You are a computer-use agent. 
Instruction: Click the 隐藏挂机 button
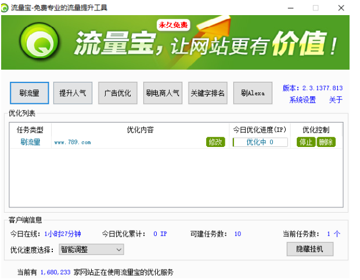click(x=310, y=249)
